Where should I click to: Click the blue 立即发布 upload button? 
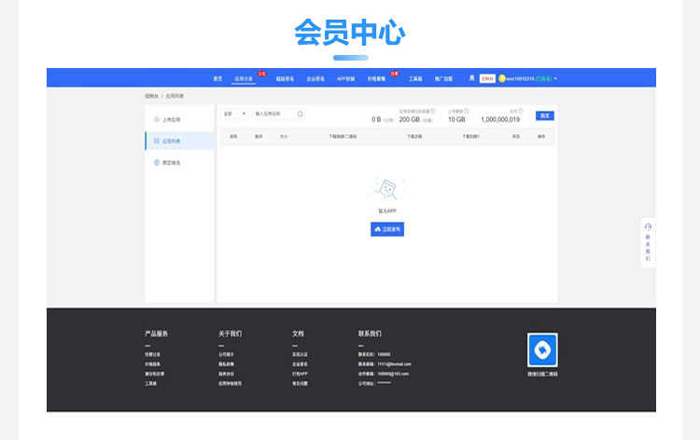[x=387, y=229]
